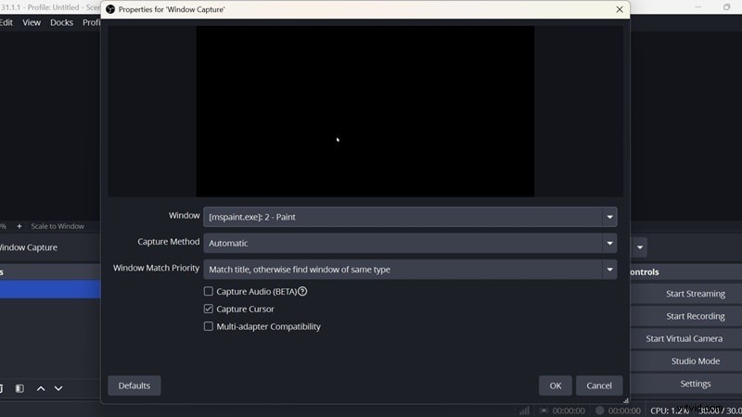The width and height of the screenshot is (742, 417).
Task: Click the network signal bars in status bar
Action: (524, 410)
